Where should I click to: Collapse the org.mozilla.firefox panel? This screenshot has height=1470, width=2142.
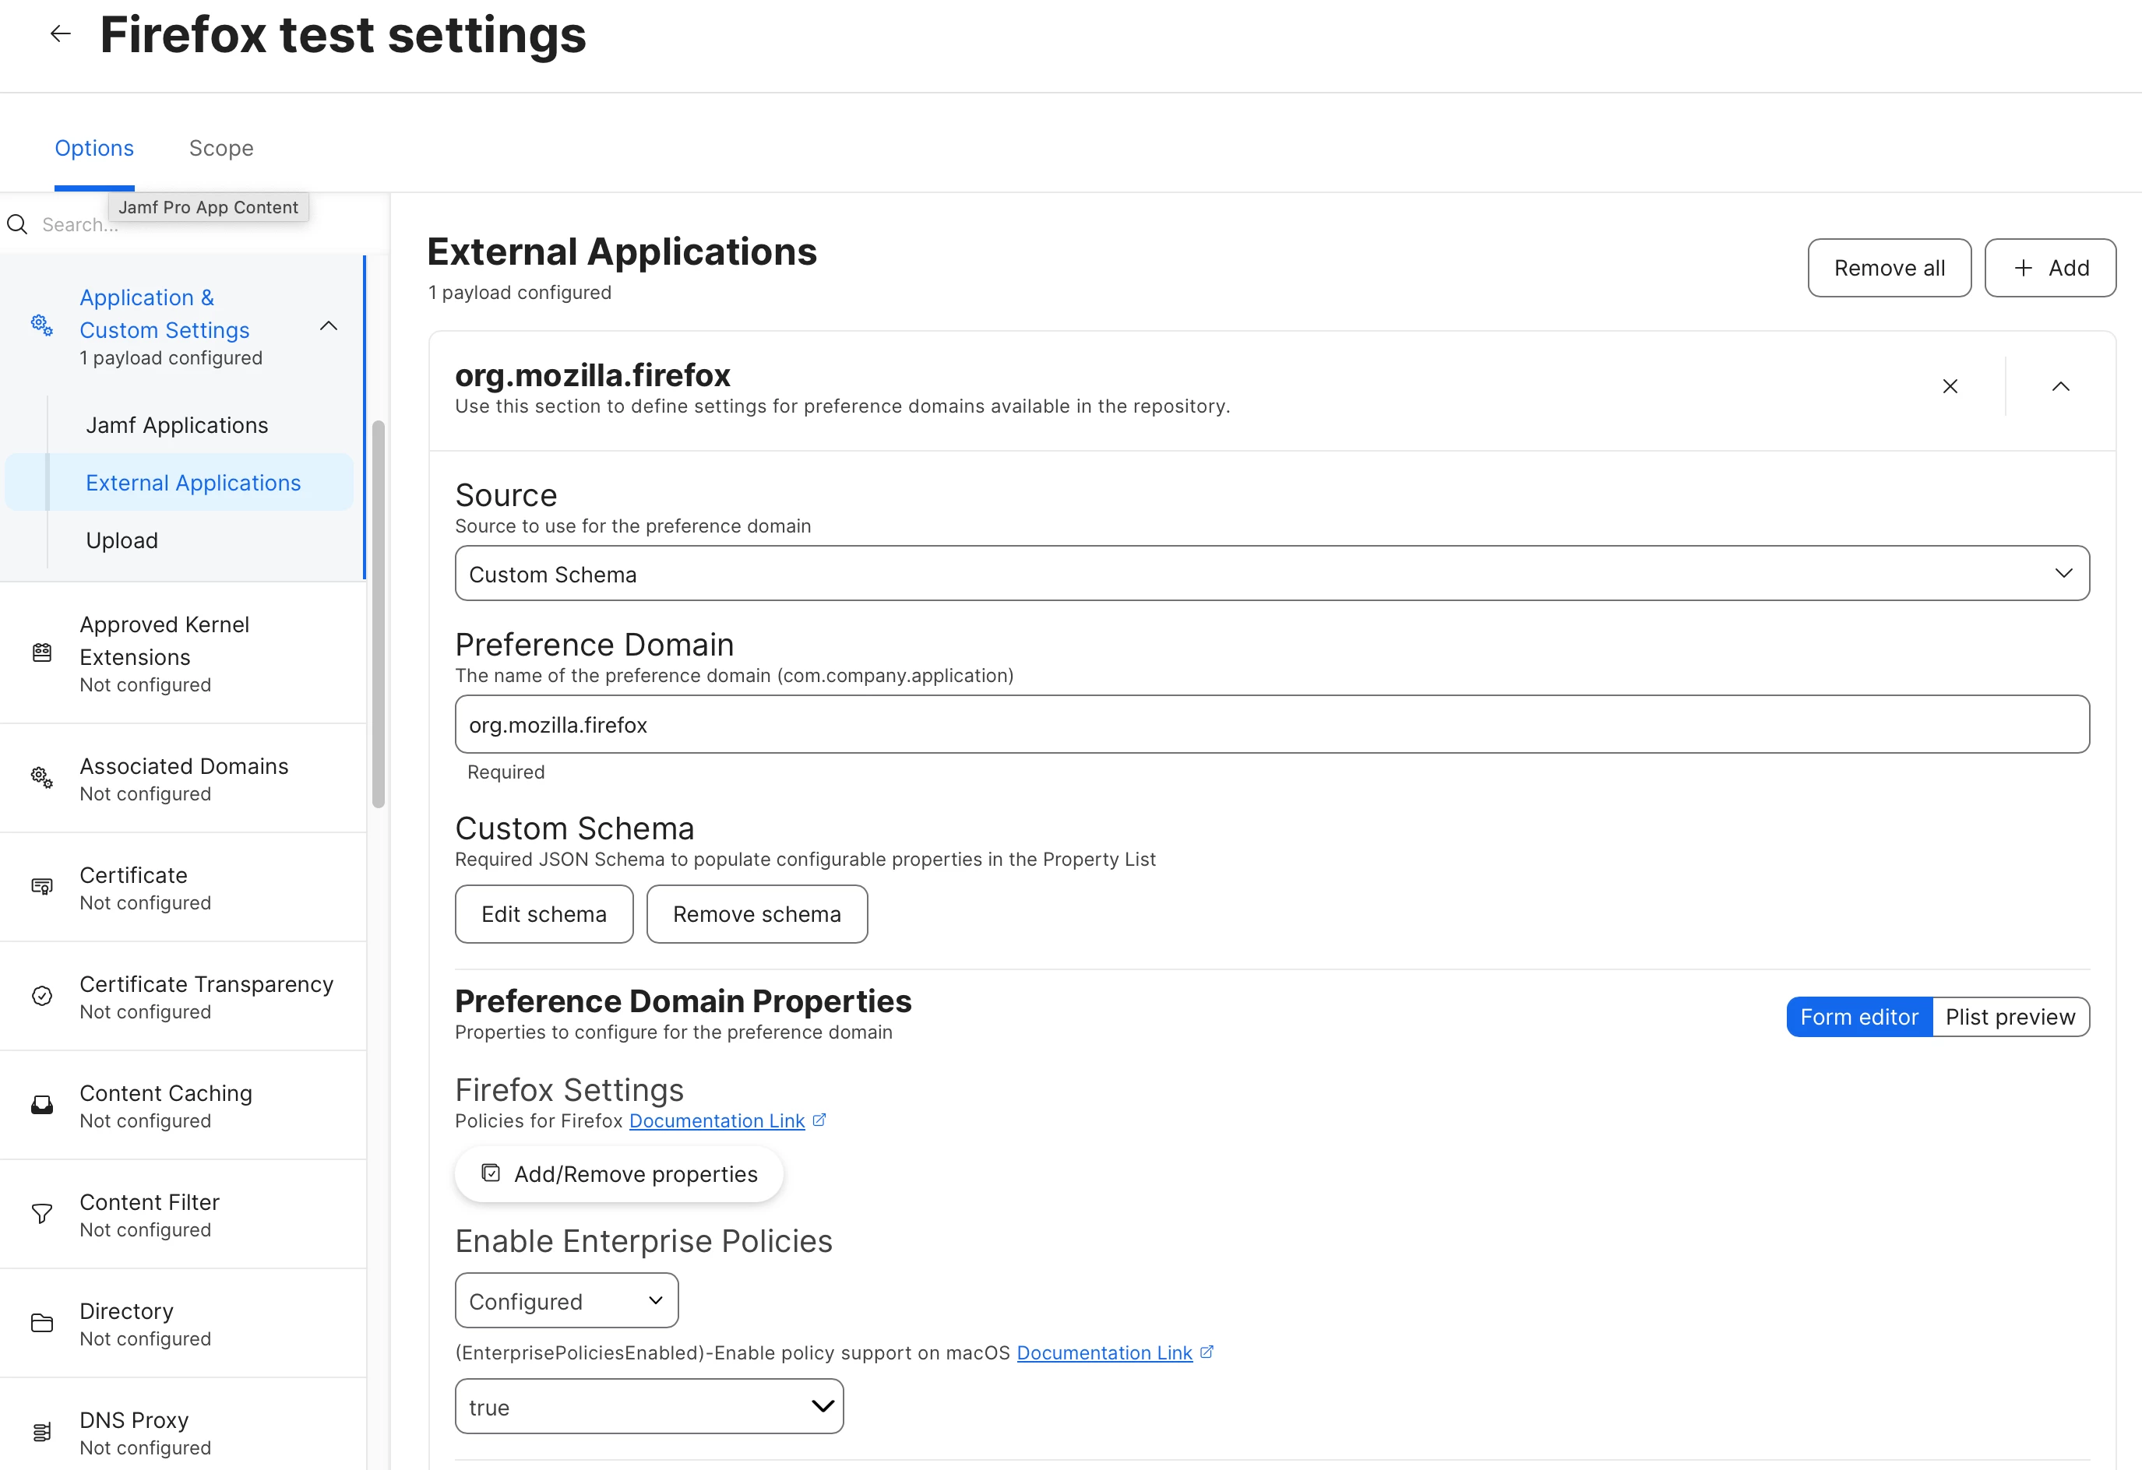(x=2061, y=387)
